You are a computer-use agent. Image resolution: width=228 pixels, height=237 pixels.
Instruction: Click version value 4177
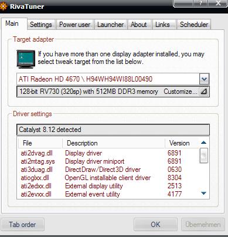click(175, 194)
